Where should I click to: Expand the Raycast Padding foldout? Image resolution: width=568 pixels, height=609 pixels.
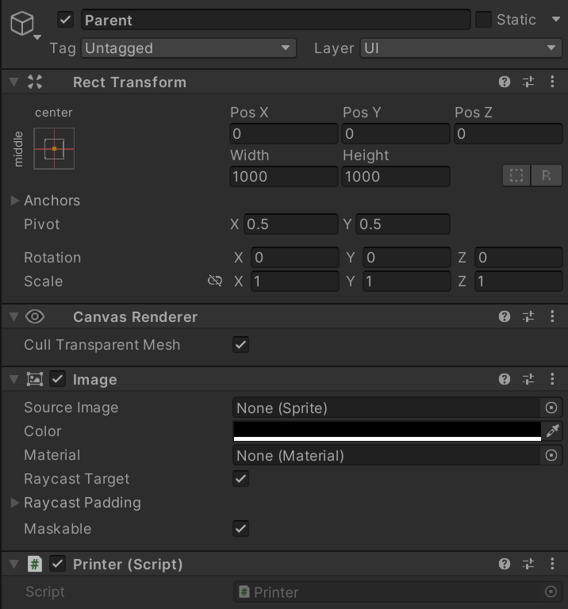point(15,503)
